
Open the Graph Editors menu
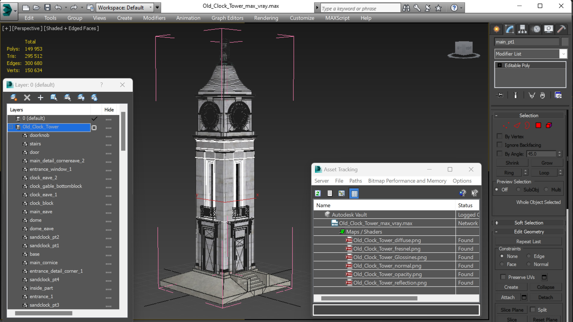[227, 18]
